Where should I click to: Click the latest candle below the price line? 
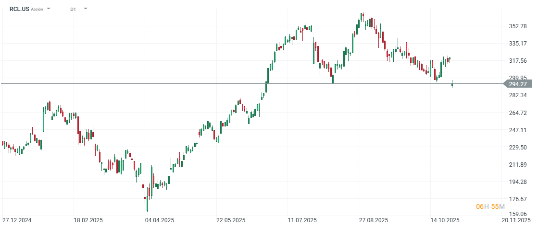[x=452, y=85]
